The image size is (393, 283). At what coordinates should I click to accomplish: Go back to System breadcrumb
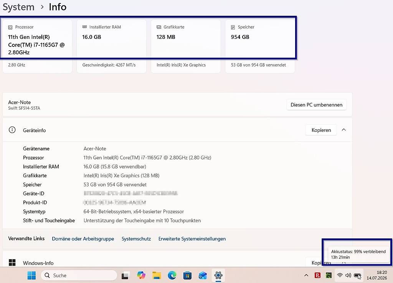pos(18,7)
